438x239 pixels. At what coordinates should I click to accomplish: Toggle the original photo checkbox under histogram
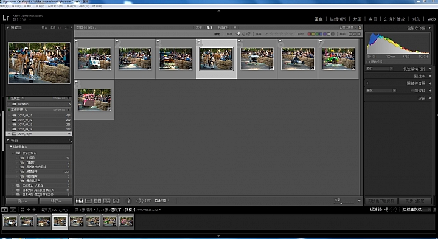[x=368, y=61]
